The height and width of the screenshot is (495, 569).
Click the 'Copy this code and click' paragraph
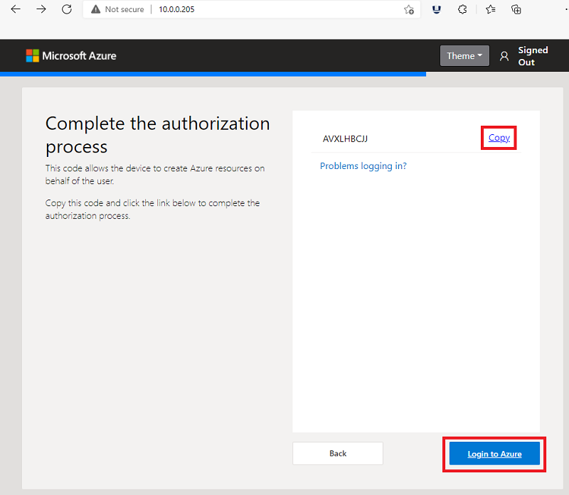click(x=152, y=209)
